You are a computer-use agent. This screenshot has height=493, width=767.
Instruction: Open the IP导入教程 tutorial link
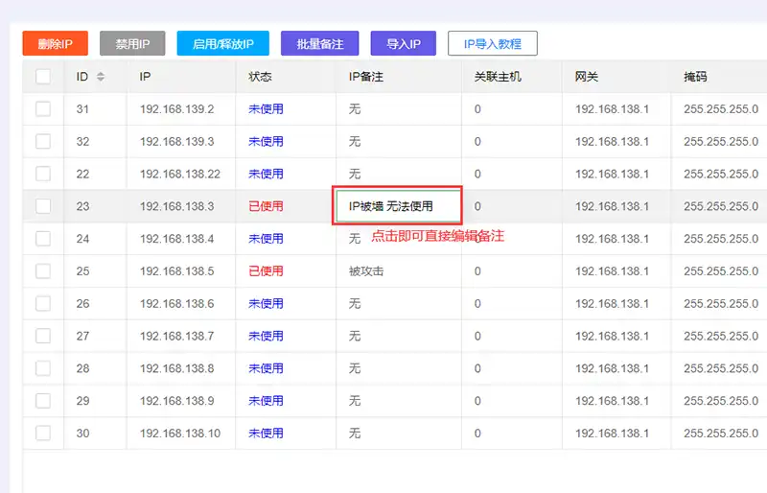[x=493, y=43]
